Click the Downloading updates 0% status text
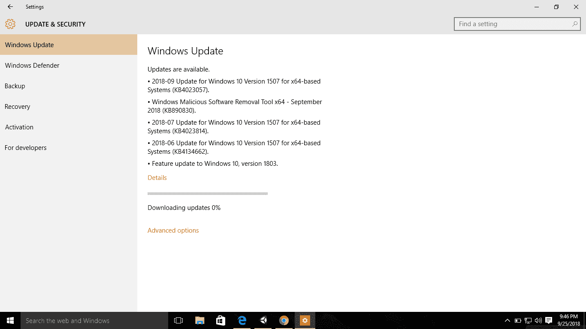 click(x=184, y=207)
